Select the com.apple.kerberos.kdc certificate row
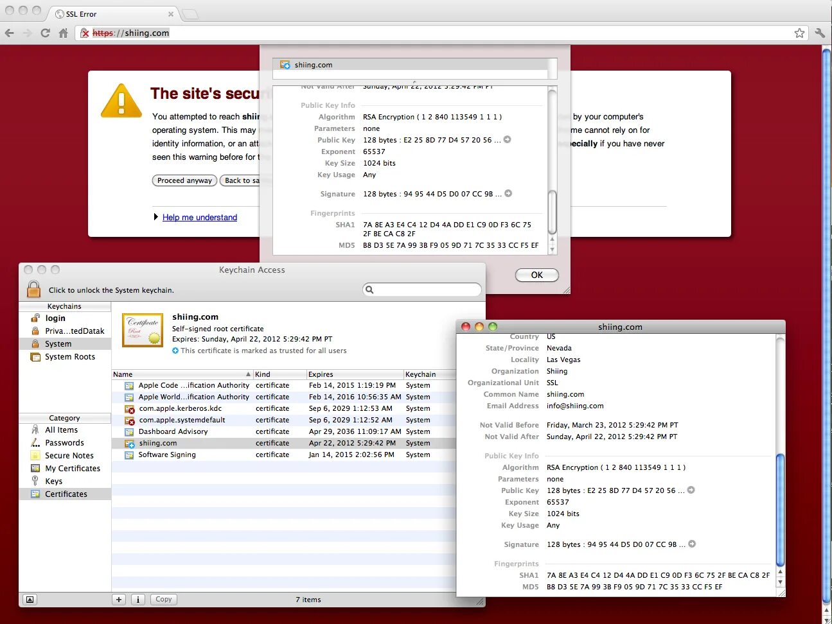Image resolution: width=832 pixels, height=624 pixels. point(283,408)
